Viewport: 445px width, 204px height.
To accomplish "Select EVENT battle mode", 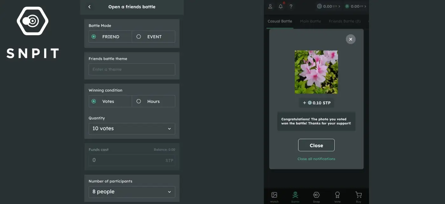I will pyautogui.click(x=154, y=37).
